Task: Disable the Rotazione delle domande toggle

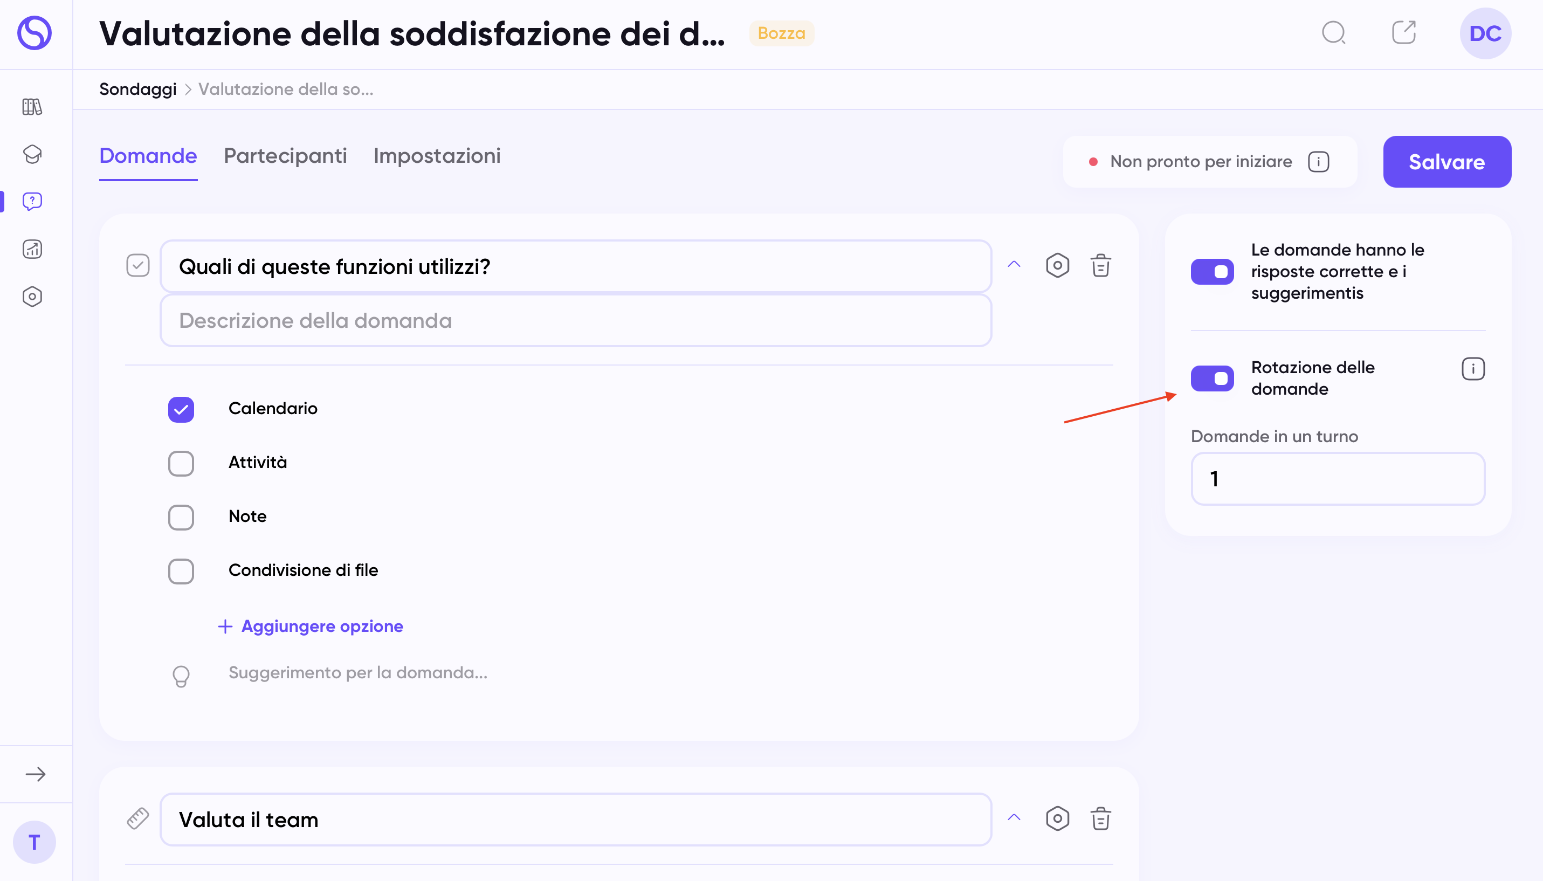Action: (x=1212, y=378)
